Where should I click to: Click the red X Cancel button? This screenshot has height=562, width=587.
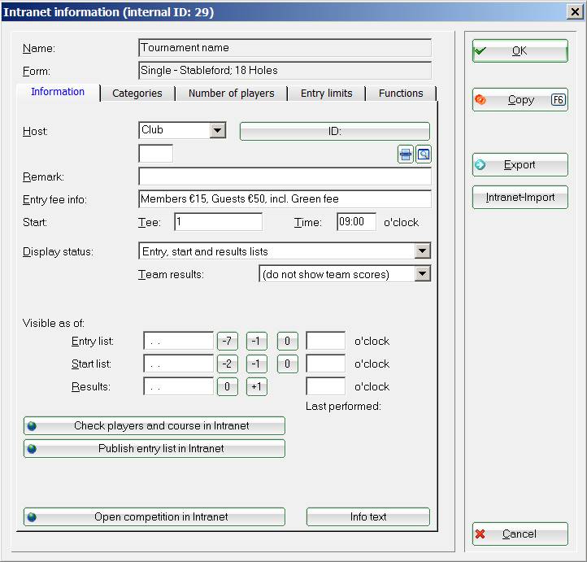[x=520, y=534]
